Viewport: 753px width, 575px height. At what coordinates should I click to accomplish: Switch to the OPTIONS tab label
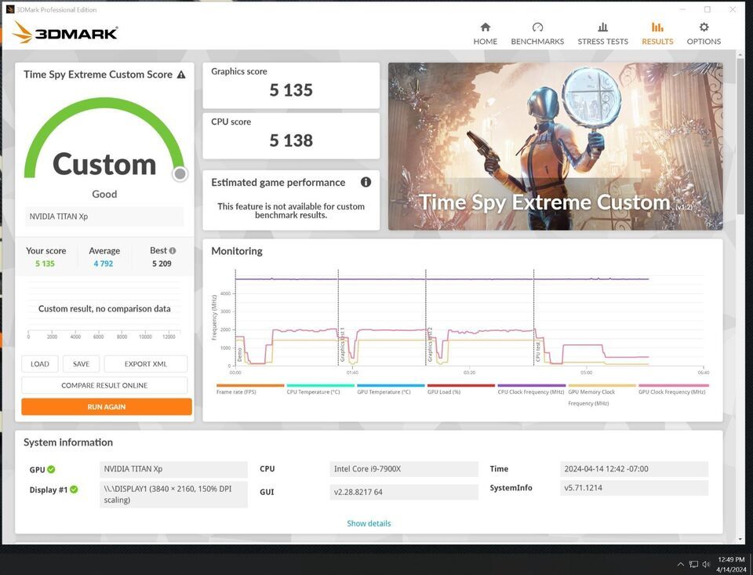point(704,42)
